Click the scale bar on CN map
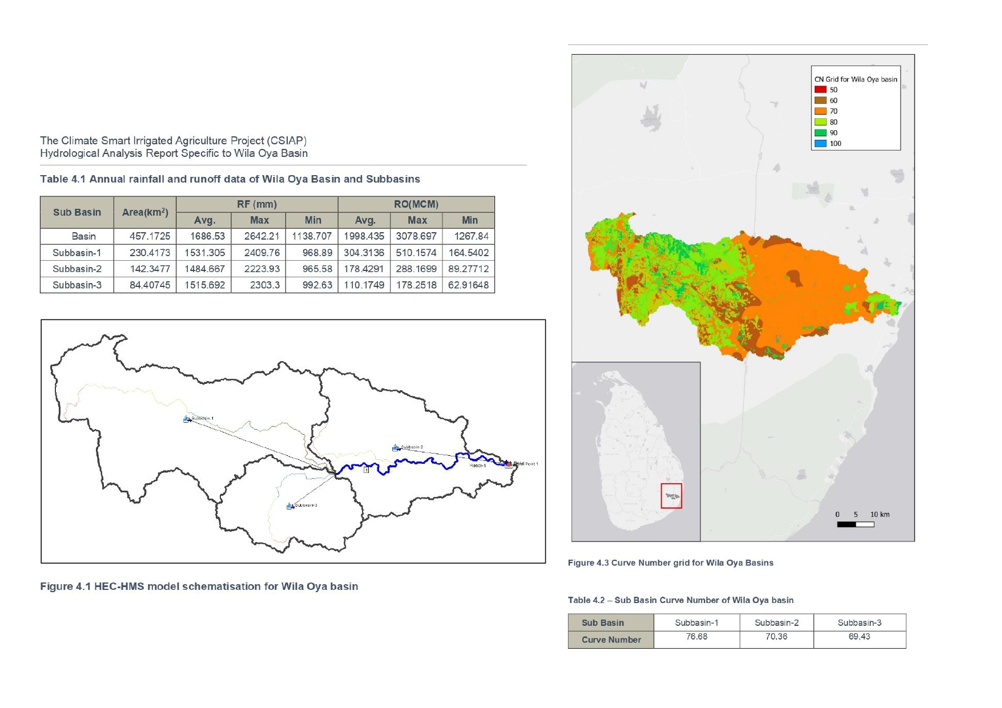The image size is (1002, 708). (x=855, y=524)
